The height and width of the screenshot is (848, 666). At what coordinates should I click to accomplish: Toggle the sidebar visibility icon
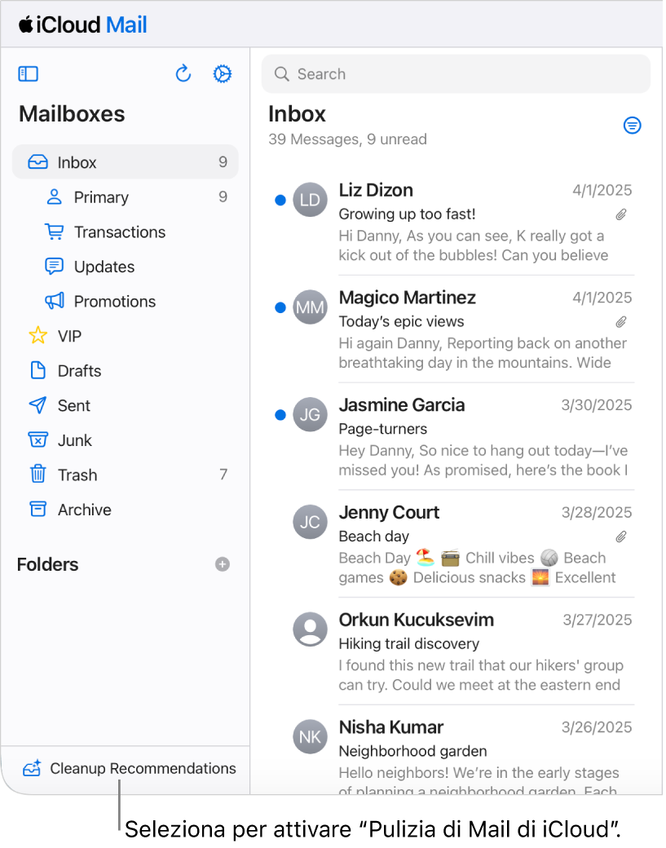[x=28, y=73]
